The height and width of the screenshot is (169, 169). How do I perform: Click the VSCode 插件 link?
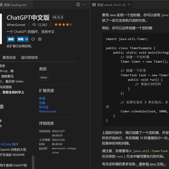click(x=9, y=144)
